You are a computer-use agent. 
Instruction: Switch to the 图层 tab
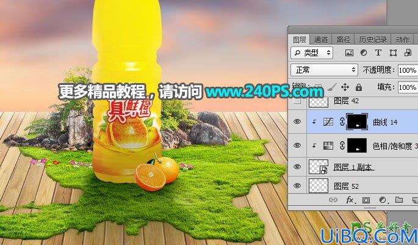point(300,40)
